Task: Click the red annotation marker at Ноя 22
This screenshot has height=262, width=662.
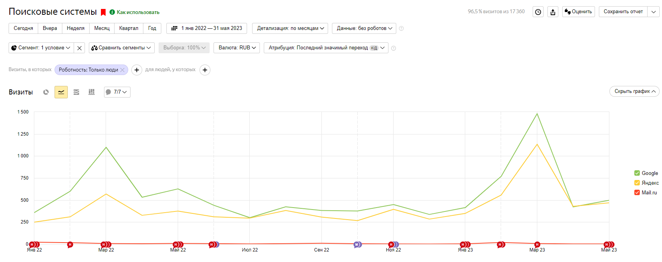Action: 391,245
